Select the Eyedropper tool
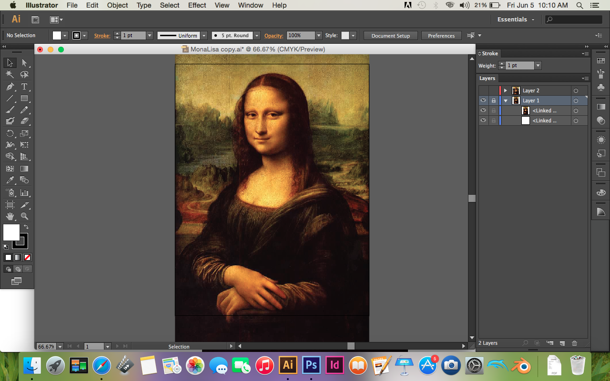 click(10, 180)
